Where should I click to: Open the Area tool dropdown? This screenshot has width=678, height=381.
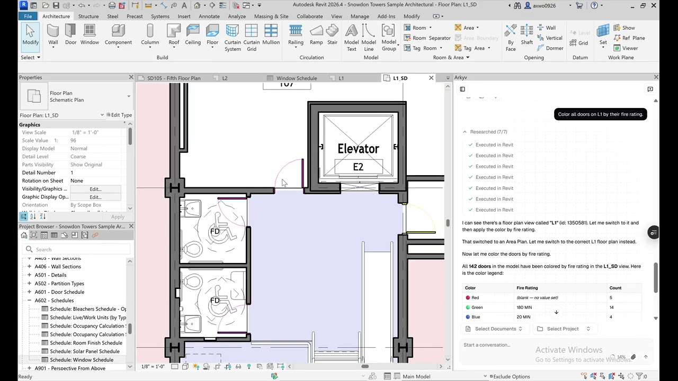click(477, 28)
